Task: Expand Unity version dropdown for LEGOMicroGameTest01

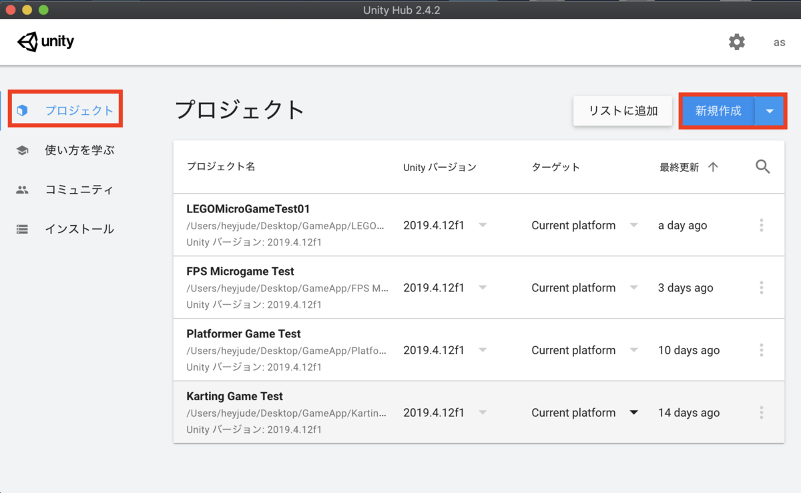Action: pos(483,225)
